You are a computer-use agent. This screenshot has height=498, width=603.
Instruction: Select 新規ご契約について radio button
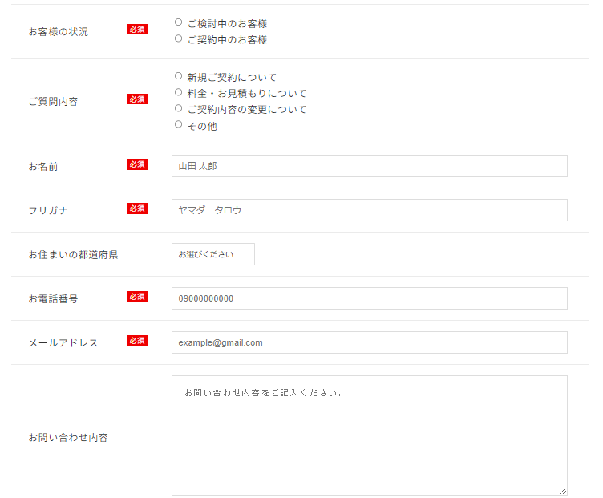click(178, 76)
